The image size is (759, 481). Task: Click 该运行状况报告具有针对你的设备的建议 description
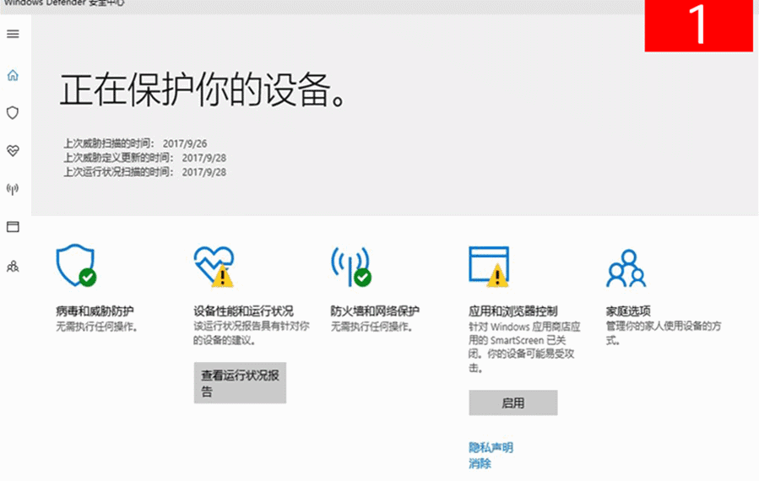click(x=252, y=333)
